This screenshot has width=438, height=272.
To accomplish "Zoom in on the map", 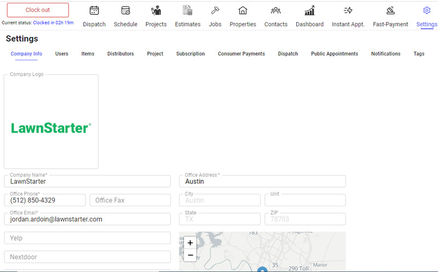I will [190, 242].
